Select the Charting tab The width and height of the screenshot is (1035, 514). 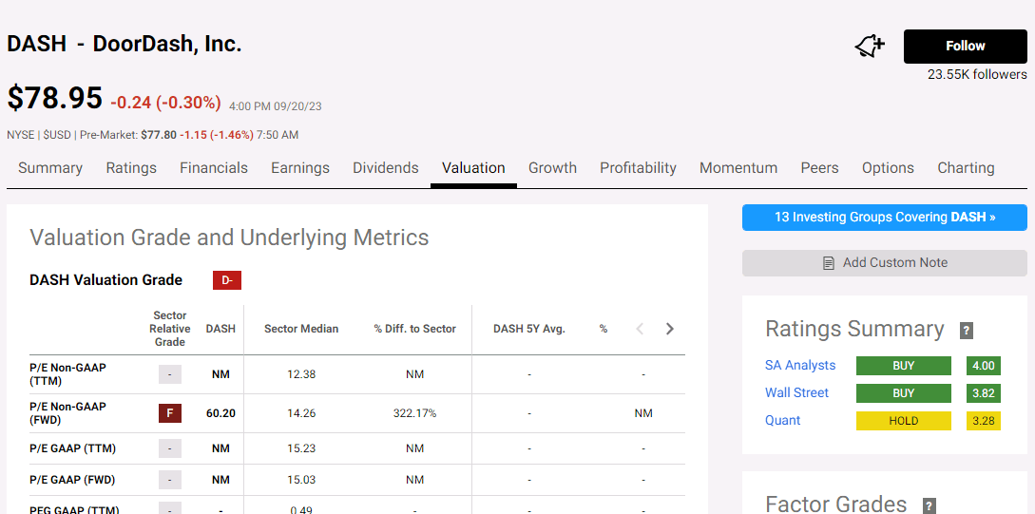click(966, 168)
